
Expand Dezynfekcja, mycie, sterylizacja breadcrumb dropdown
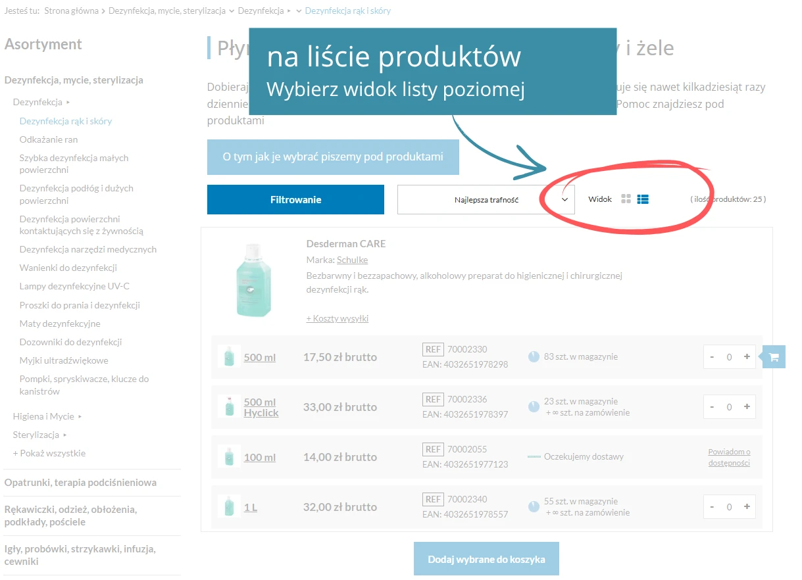pyautogui.click(x=232, y=11)
